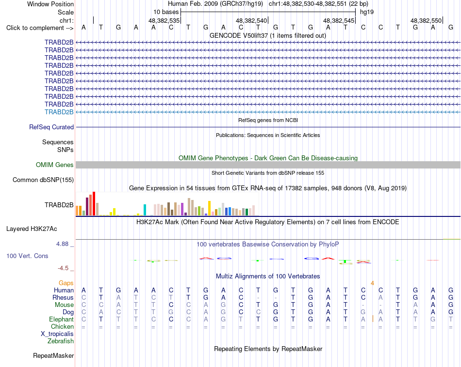The height and width of the screenshot is (367, 461).
Task: Click the X_tropicalis species label
Action: tap(57, 334)
